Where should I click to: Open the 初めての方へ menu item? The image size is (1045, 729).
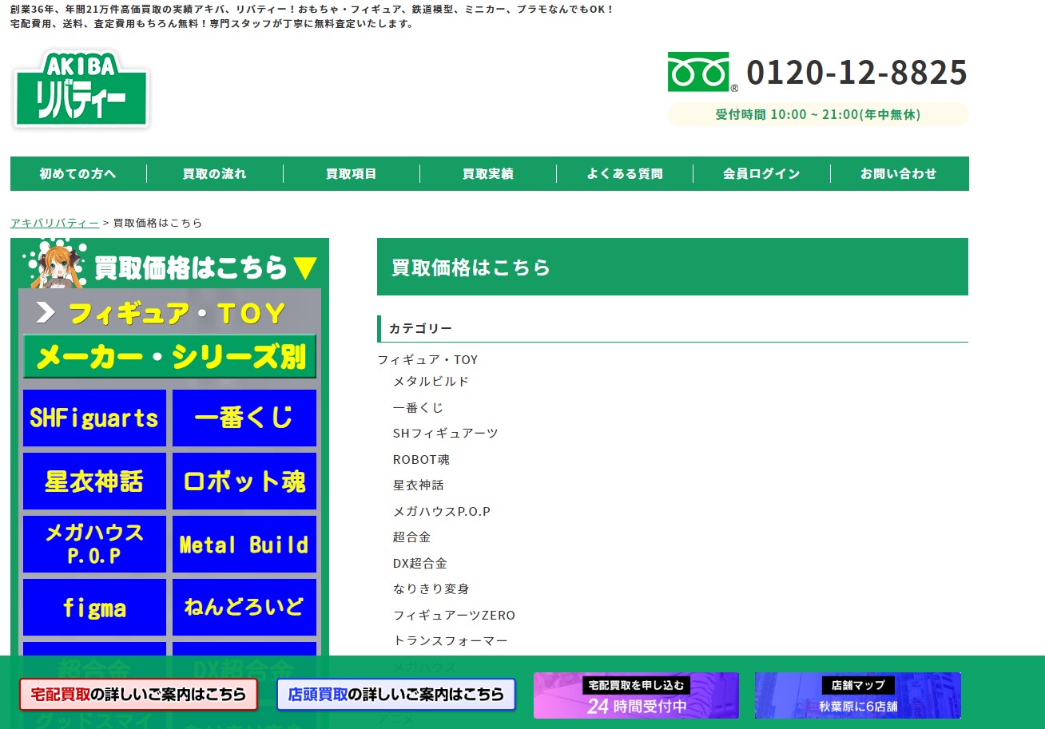click(x=78, y=173)
